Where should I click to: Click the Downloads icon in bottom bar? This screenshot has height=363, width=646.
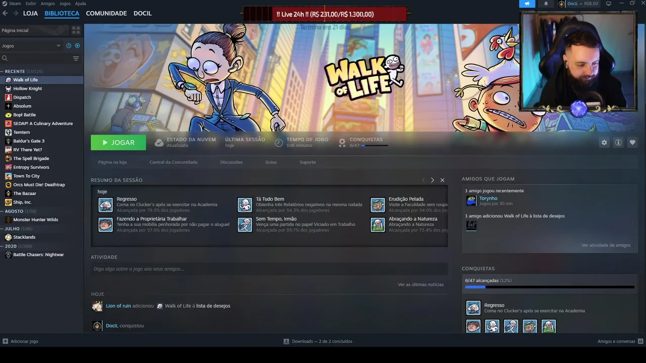(x=286, y=341)
